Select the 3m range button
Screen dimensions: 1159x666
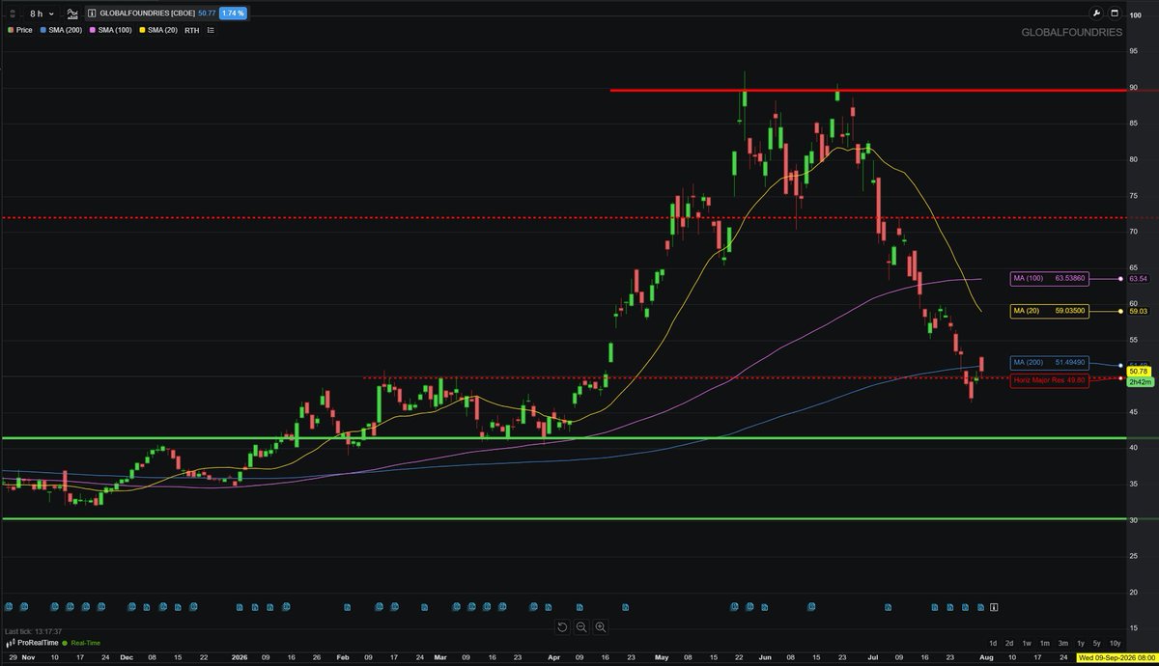1063,643
